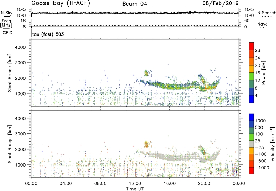This screenshot has width=276, height=191.
Task: Pick the yellow-orange 16–20 dB color segment
Action: (252, 69)
